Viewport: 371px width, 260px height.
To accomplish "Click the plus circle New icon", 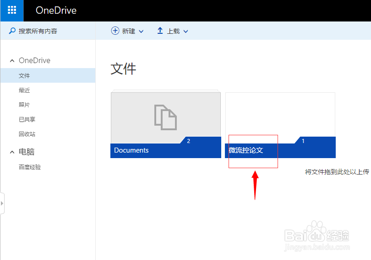I will pos(115,31).
